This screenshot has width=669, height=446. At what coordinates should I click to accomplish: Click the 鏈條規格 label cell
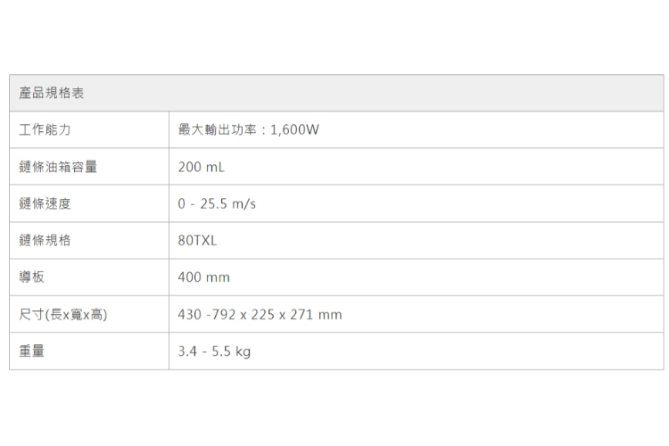click(x=45, y=241)
